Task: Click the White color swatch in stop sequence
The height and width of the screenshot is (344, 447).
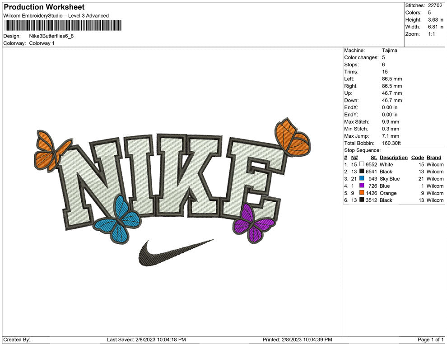Action: 362,164
